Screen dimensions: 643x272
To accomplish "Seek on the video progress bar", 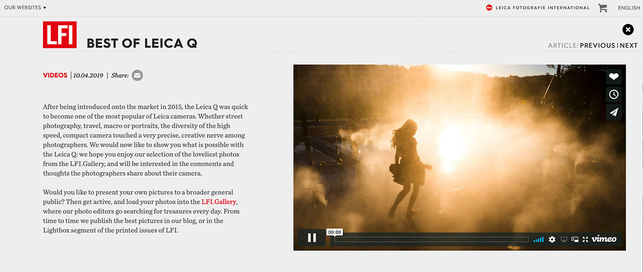I will click(x=431, y=239).
